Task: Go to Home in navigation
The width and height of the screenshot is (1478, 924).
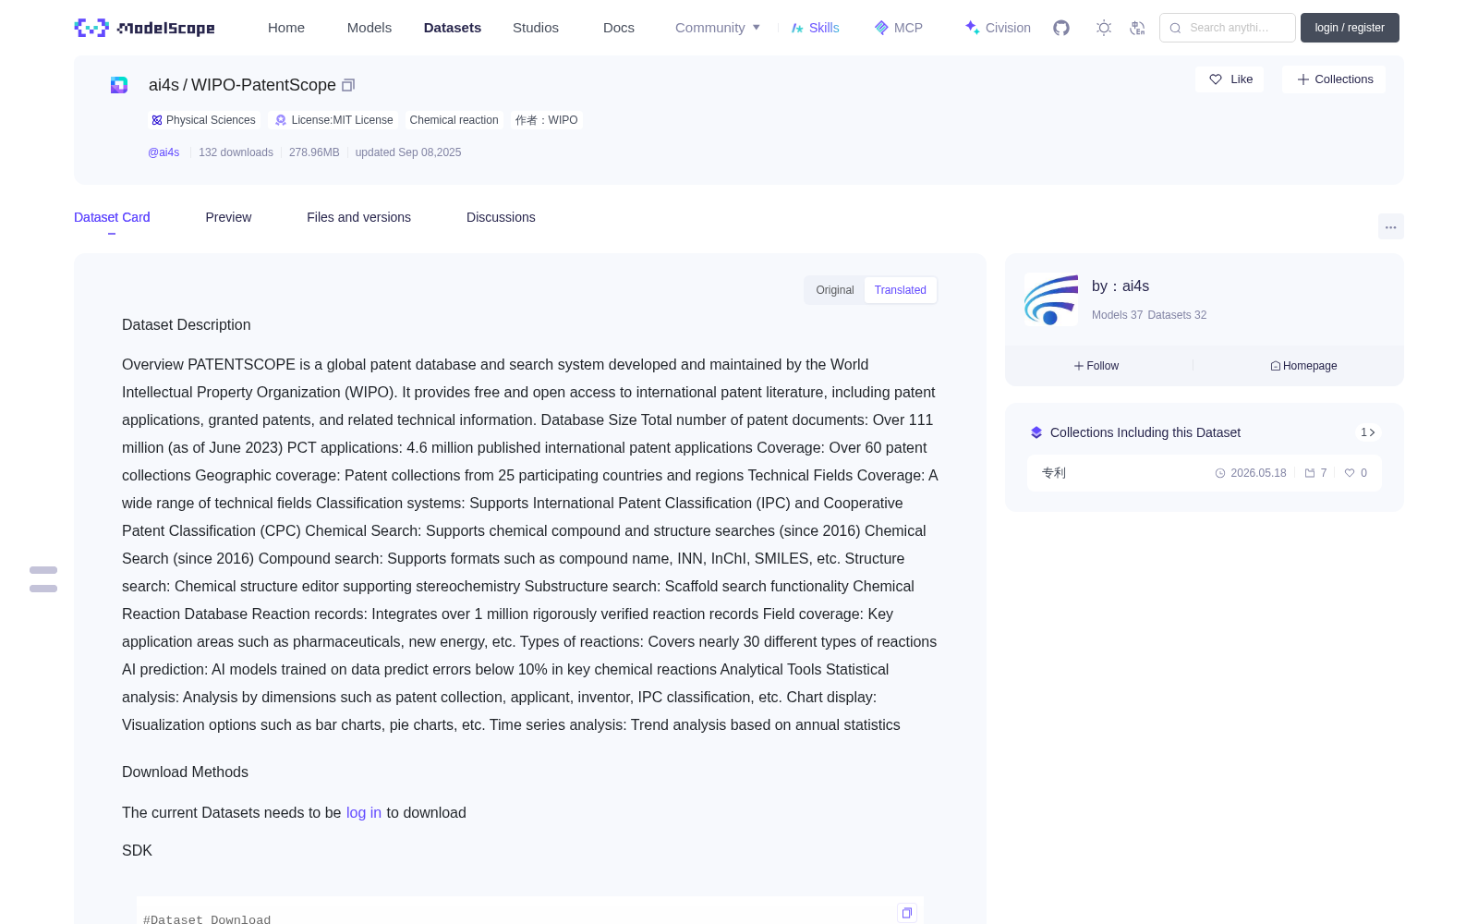Action: coord(286,28)
